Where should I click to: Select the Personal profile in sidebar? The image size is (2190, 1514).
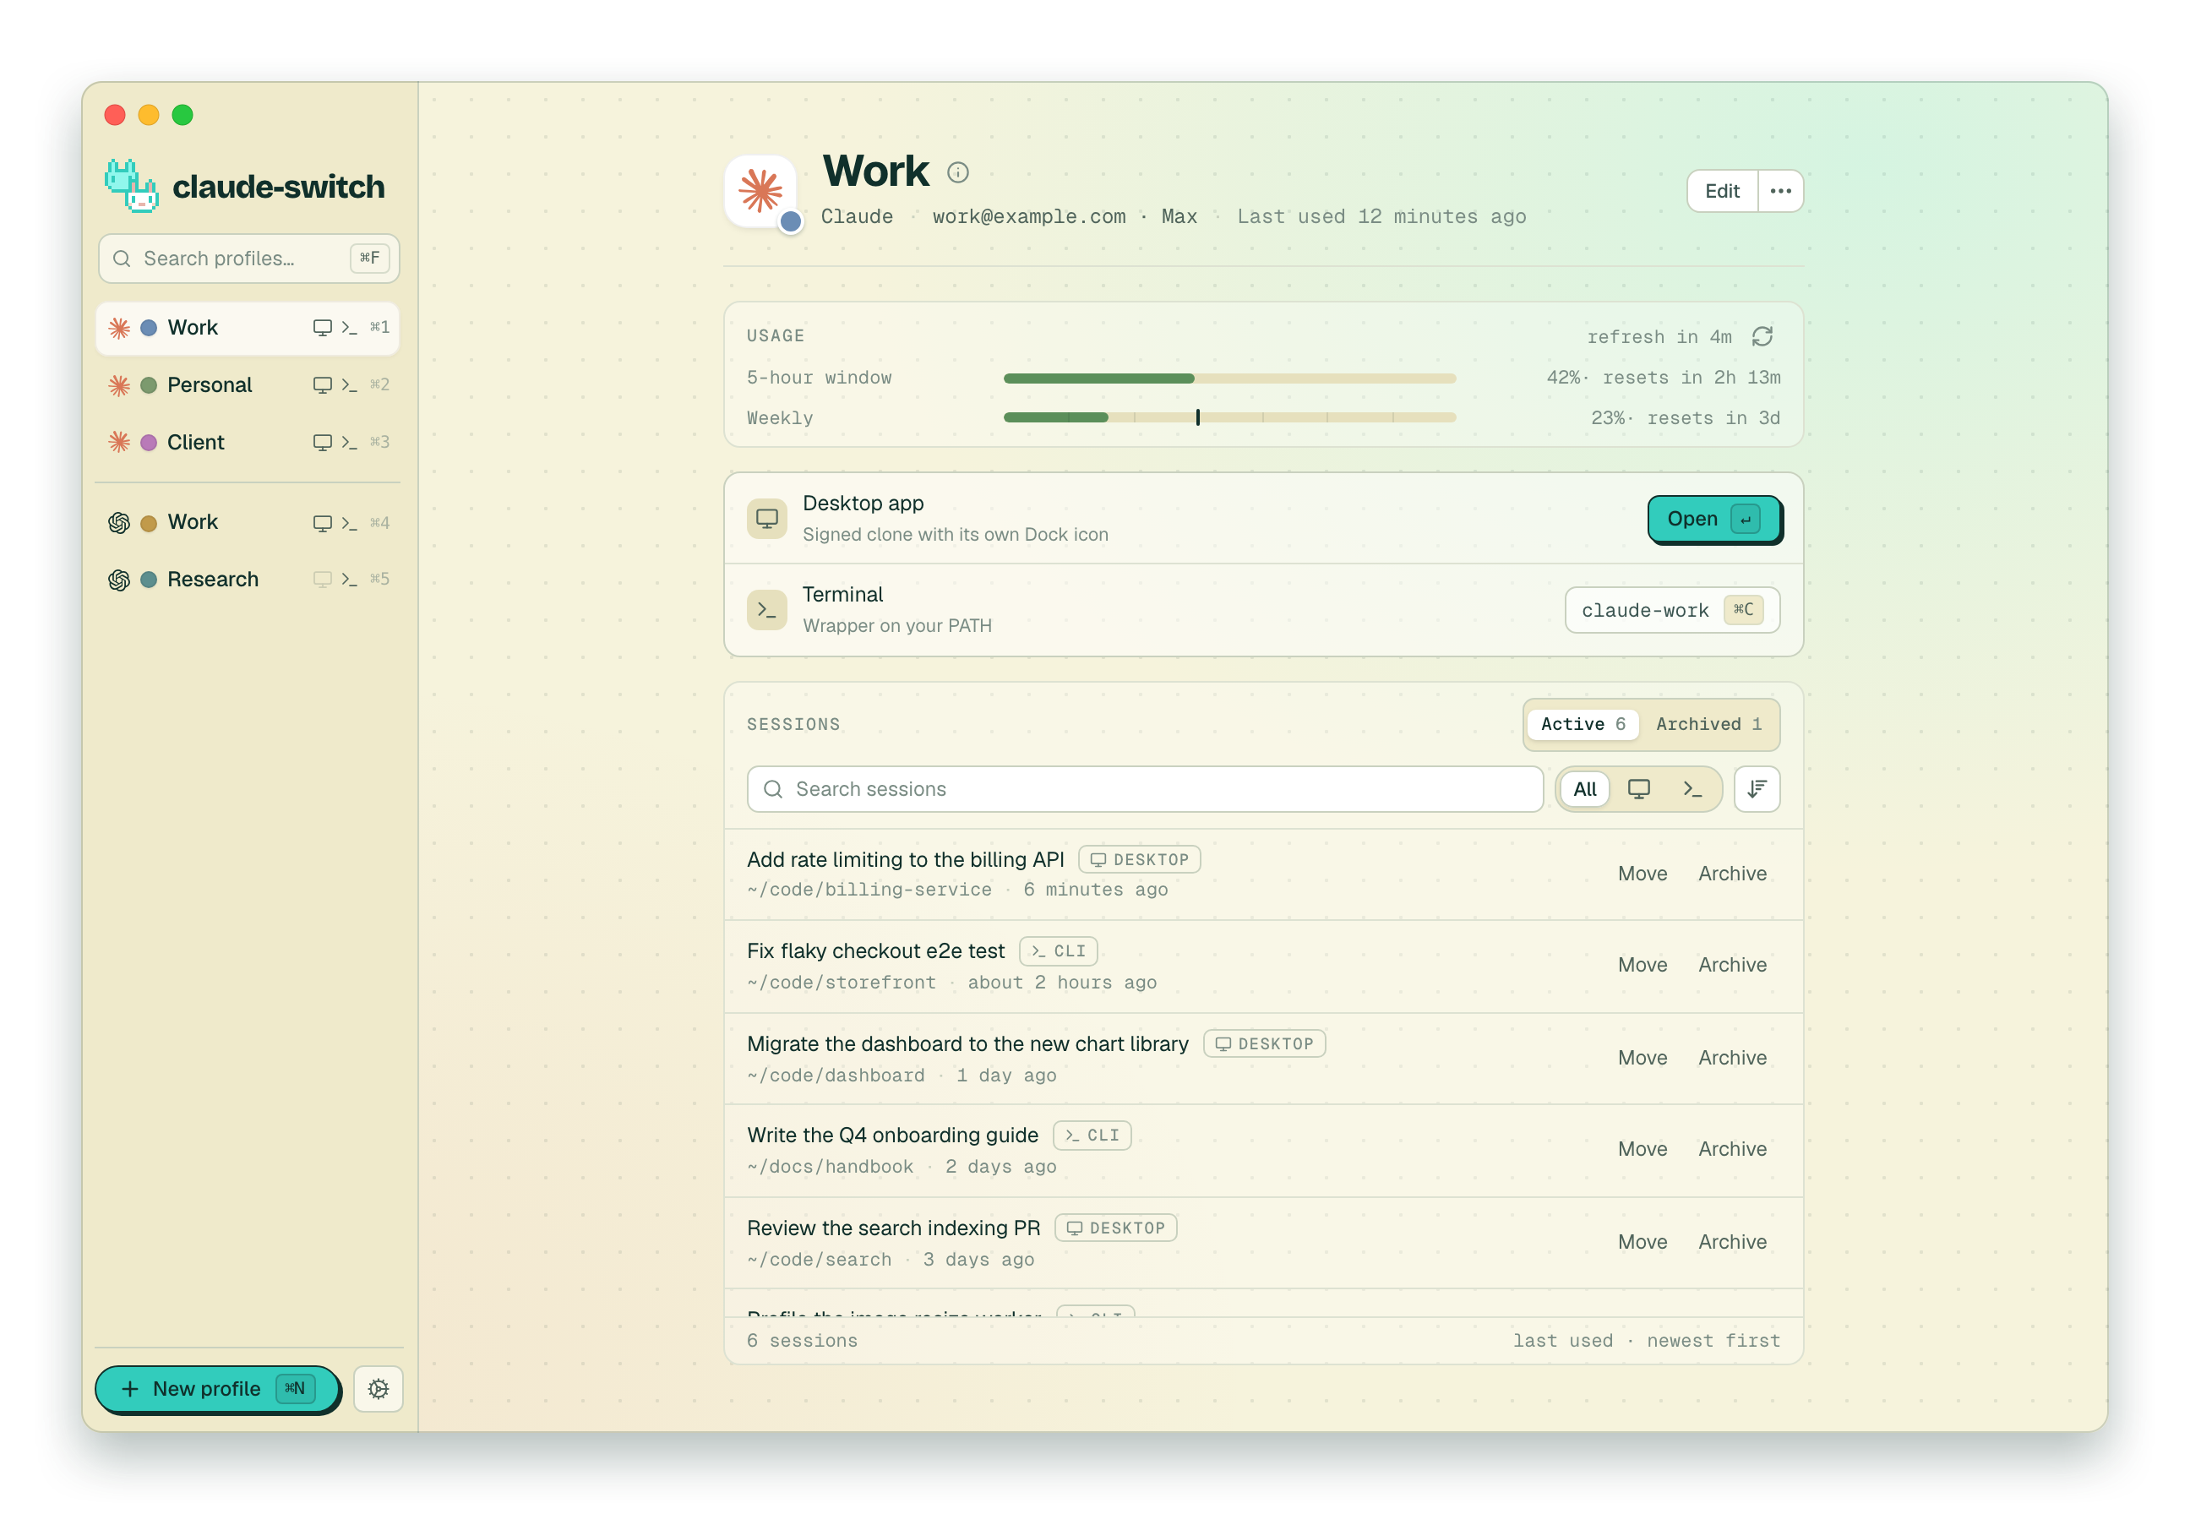click(x=248, y=385)
